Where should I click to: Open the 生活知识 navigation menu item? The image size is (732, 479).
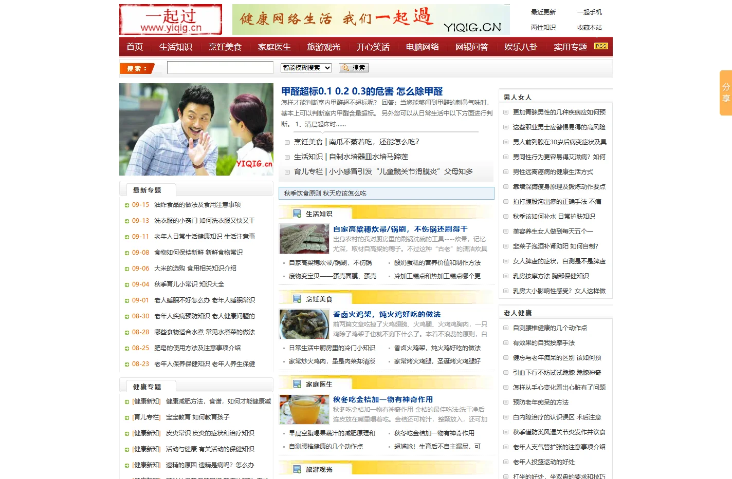pos(176,47)
